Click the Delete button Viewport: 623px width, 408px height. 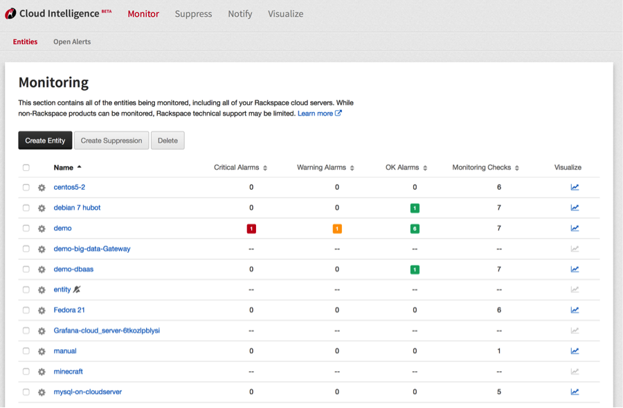(168, 141)
